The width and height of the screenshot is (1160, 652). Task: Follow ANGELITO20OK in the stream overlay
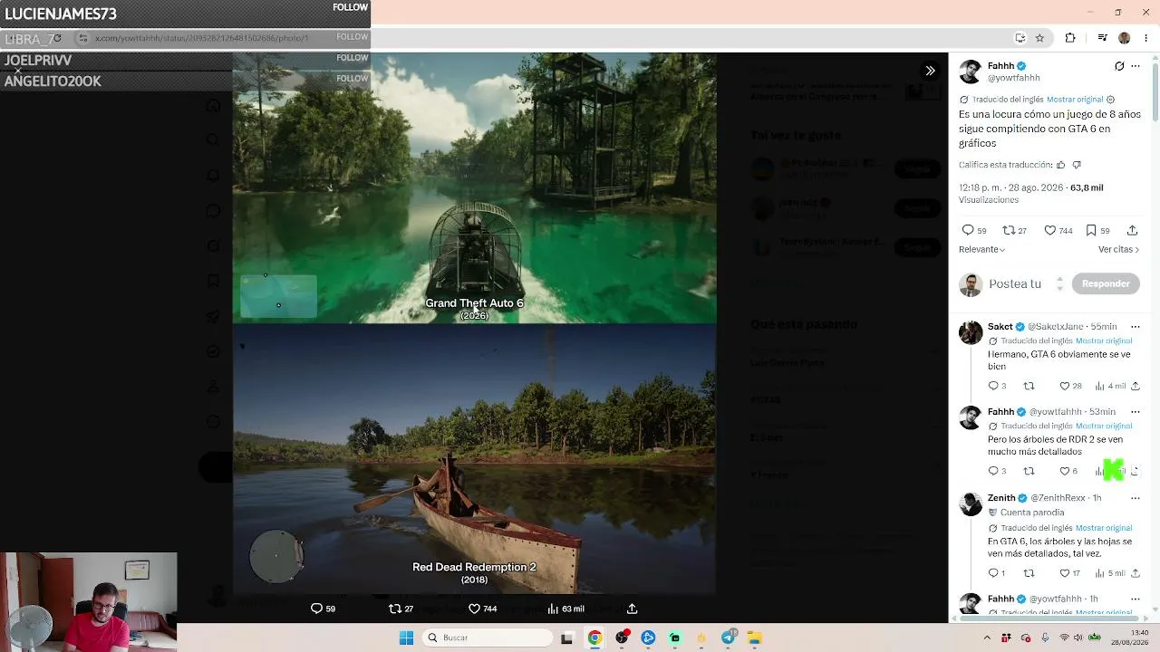tap(352, 79)
